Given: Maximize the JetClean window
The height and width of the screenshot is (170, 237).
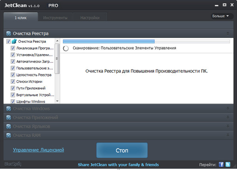Looking at the screenshot, I should pyautogui.click(x=224, y=5).
